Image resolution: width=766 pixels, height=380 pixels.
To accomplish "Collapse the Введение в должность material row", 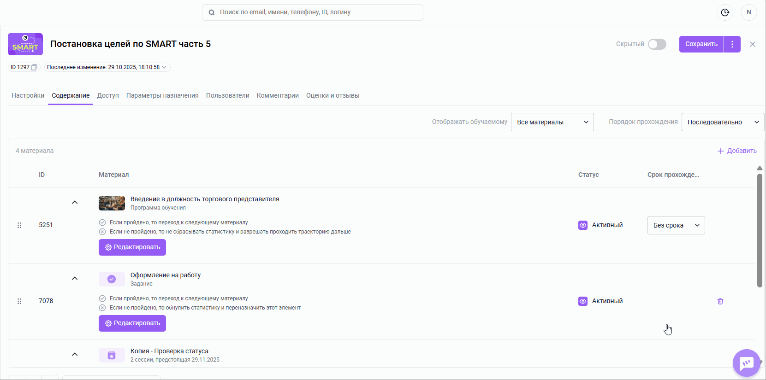I will (75, 202).
